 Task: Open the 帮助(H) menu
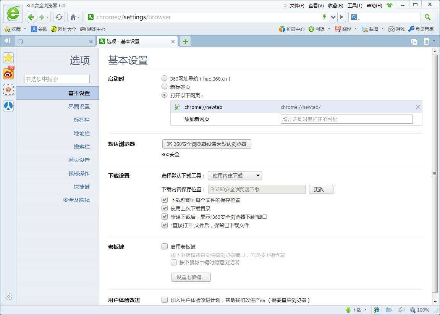pos(374,6)
